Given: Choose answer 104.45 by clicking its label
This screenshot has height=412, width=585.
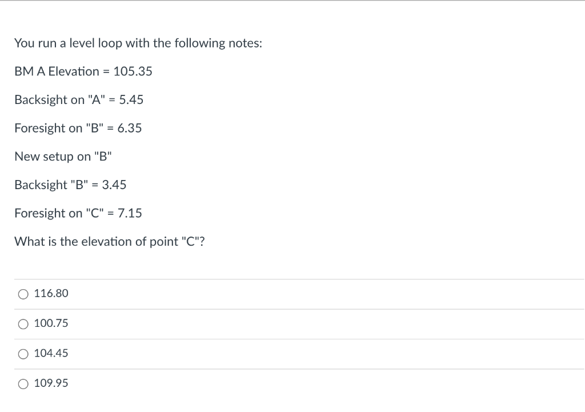Looking at the screenshot, I should (51, 353).
